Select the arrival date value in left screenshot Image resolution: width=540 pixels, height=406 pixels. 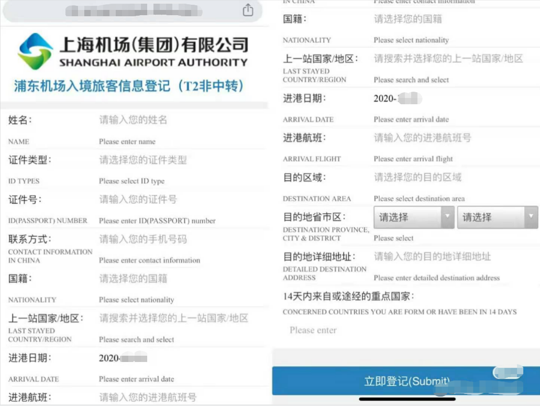pyautogui.click(x=123, y=358)
